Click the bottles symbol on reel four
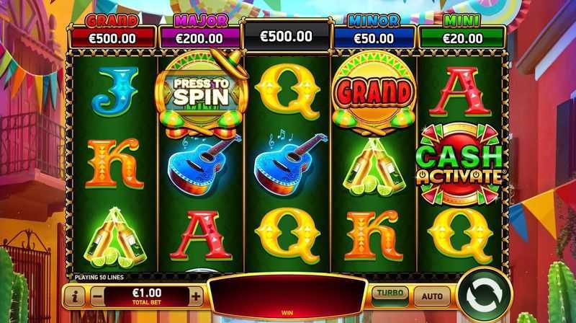Viewport: 576px width, 323px height. pos(374,167)
